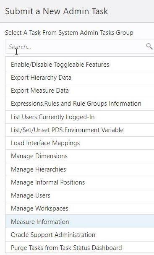This screenshot has height=255, width=154.
Task: Select List Users Currently Logged-In
Action: (x=80, y=117)
